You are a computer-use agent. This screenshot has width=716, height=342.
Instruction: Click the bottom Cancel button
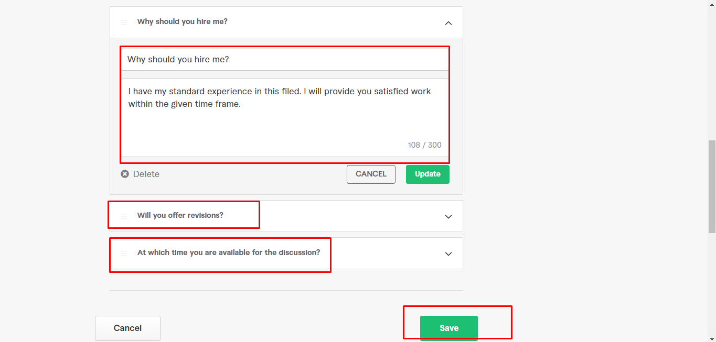click(127, 328)
